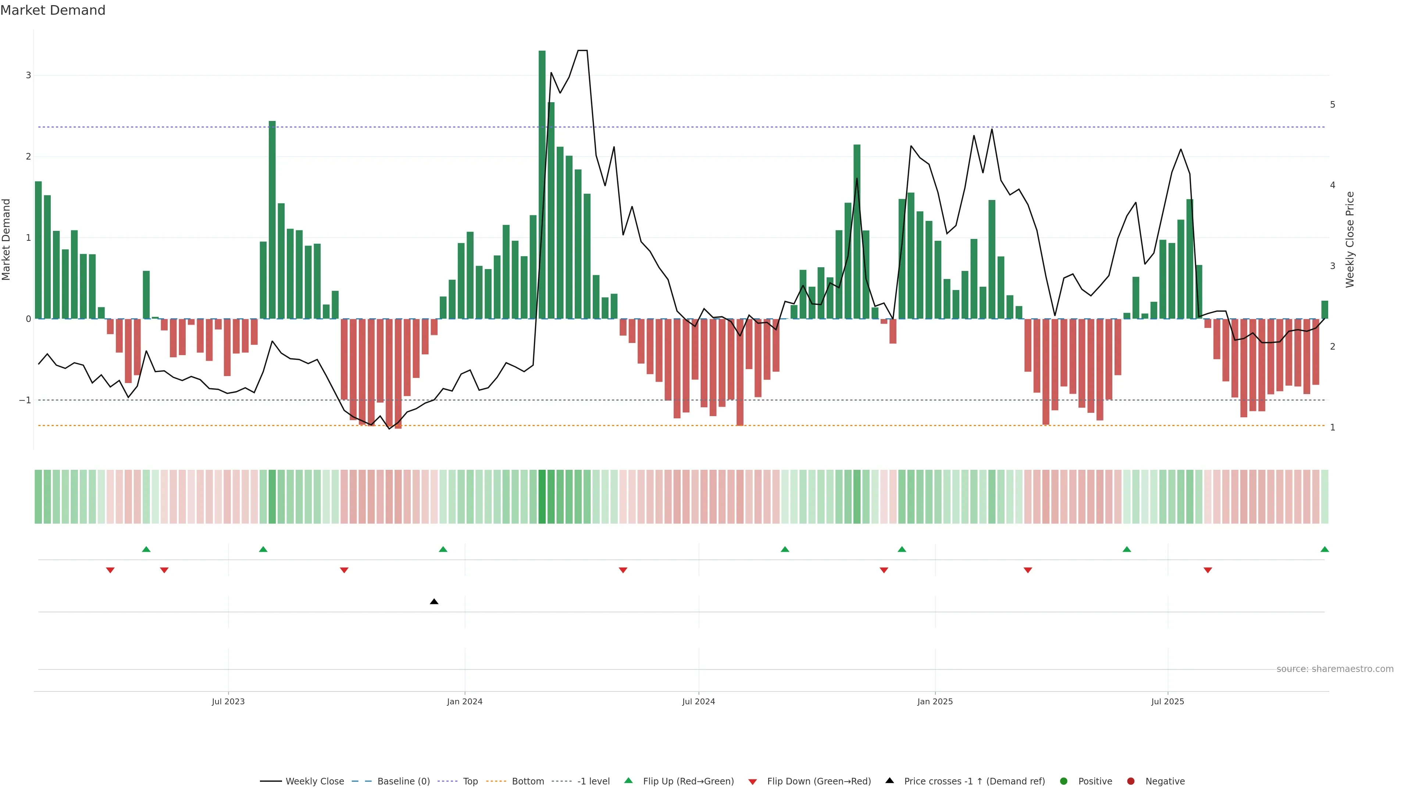Click the Negative red dot legend icon
Screen dimensions: 1412x794
point(1131,782)
